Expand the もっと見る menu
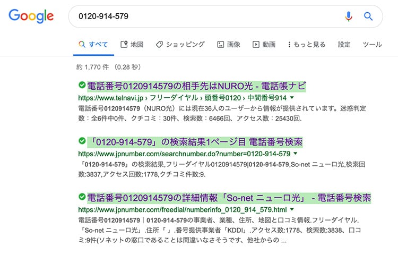The image size is (398, 254). click(x=307, y=45)
